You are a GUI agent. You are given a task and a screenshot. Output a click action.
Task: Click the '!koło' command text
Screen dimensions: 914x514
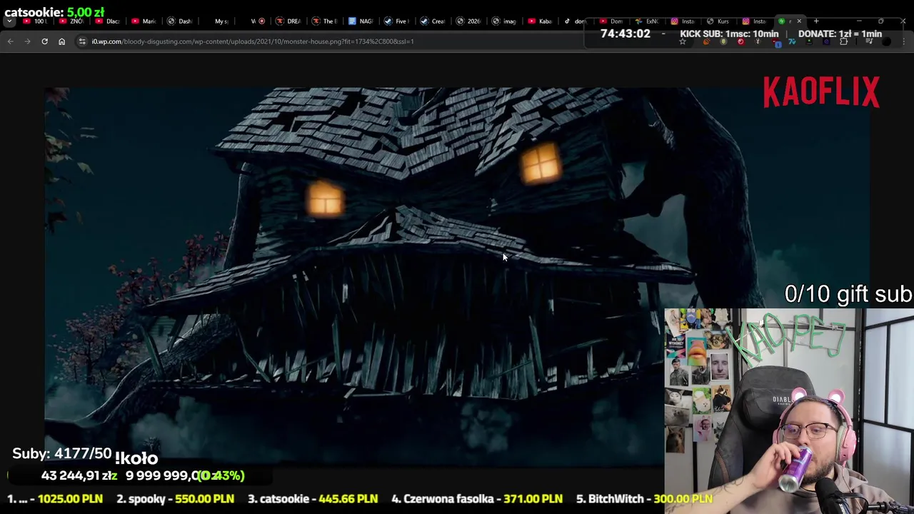136,458
